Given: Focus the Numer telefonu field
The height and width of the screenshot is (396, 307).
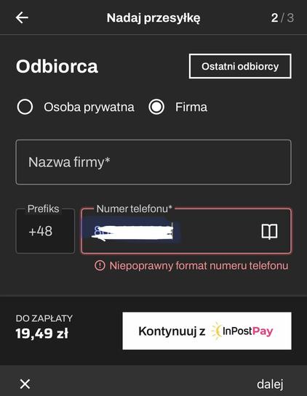Looking at the screenshot, I should click(186, 231).
